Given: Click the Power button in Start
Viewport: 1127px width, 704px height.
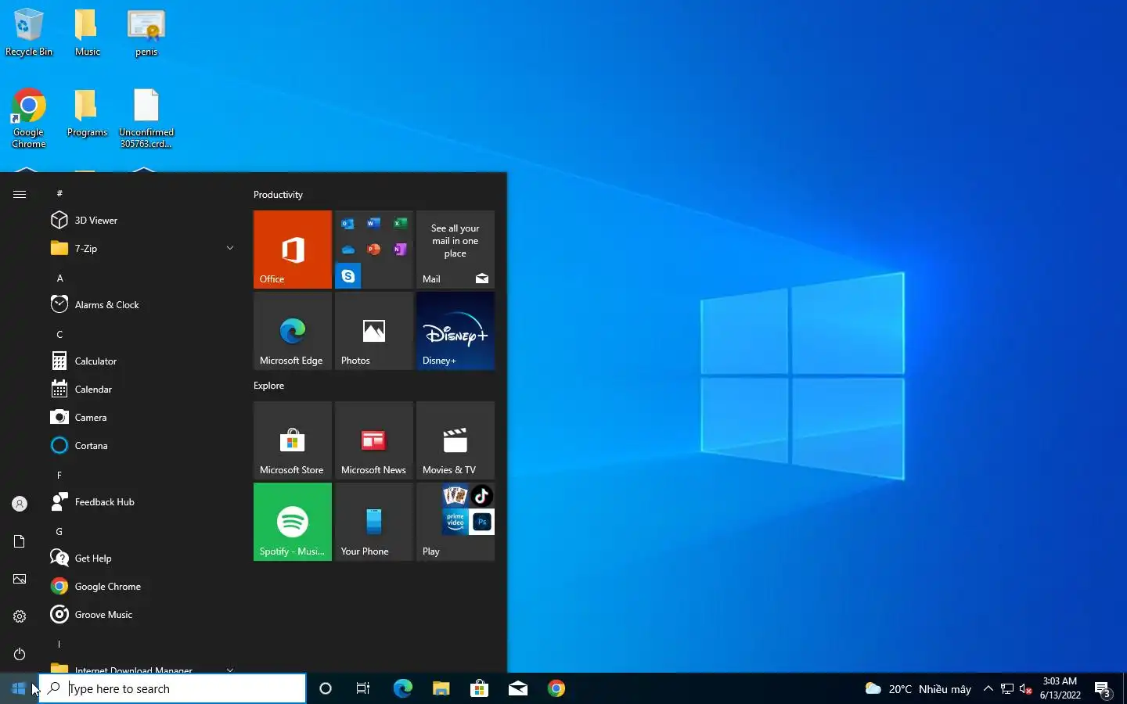Looking at the screenshot, I should tap(20, 654).
